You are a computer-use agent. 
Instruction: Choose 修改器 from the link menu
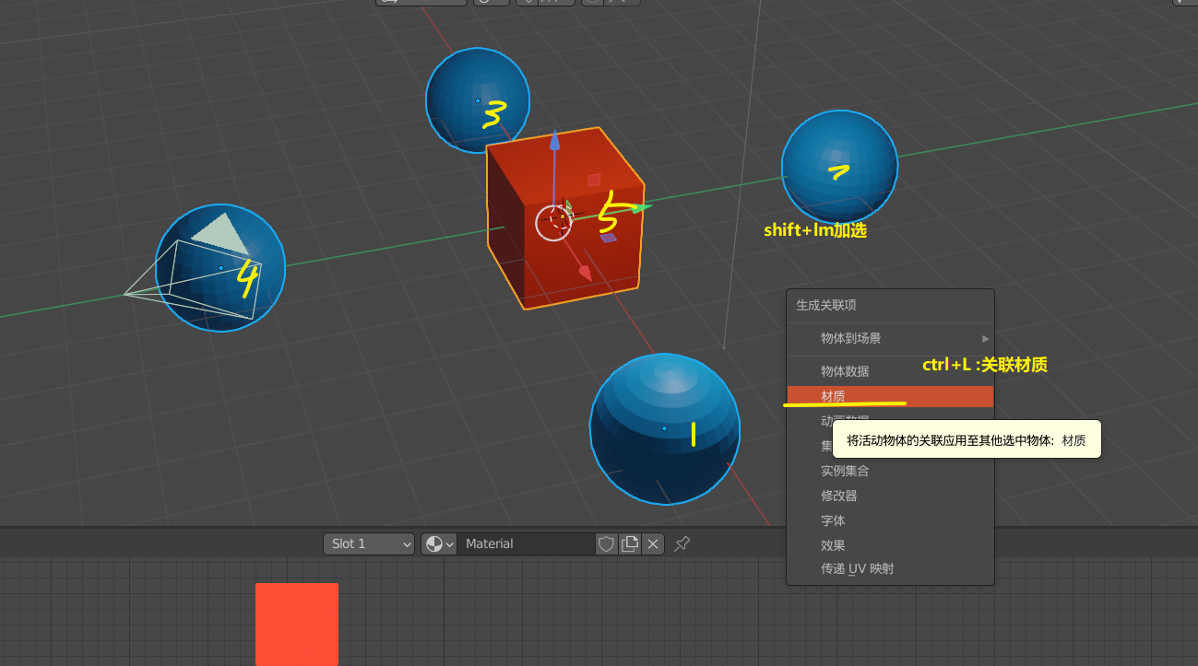click(890, 496)
